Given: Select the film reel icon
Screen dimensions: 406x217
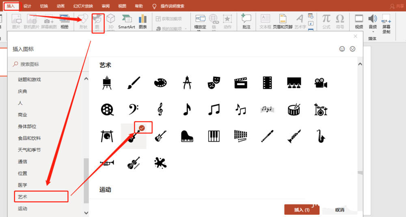Looking at the screenshot, I should [107, 110].
